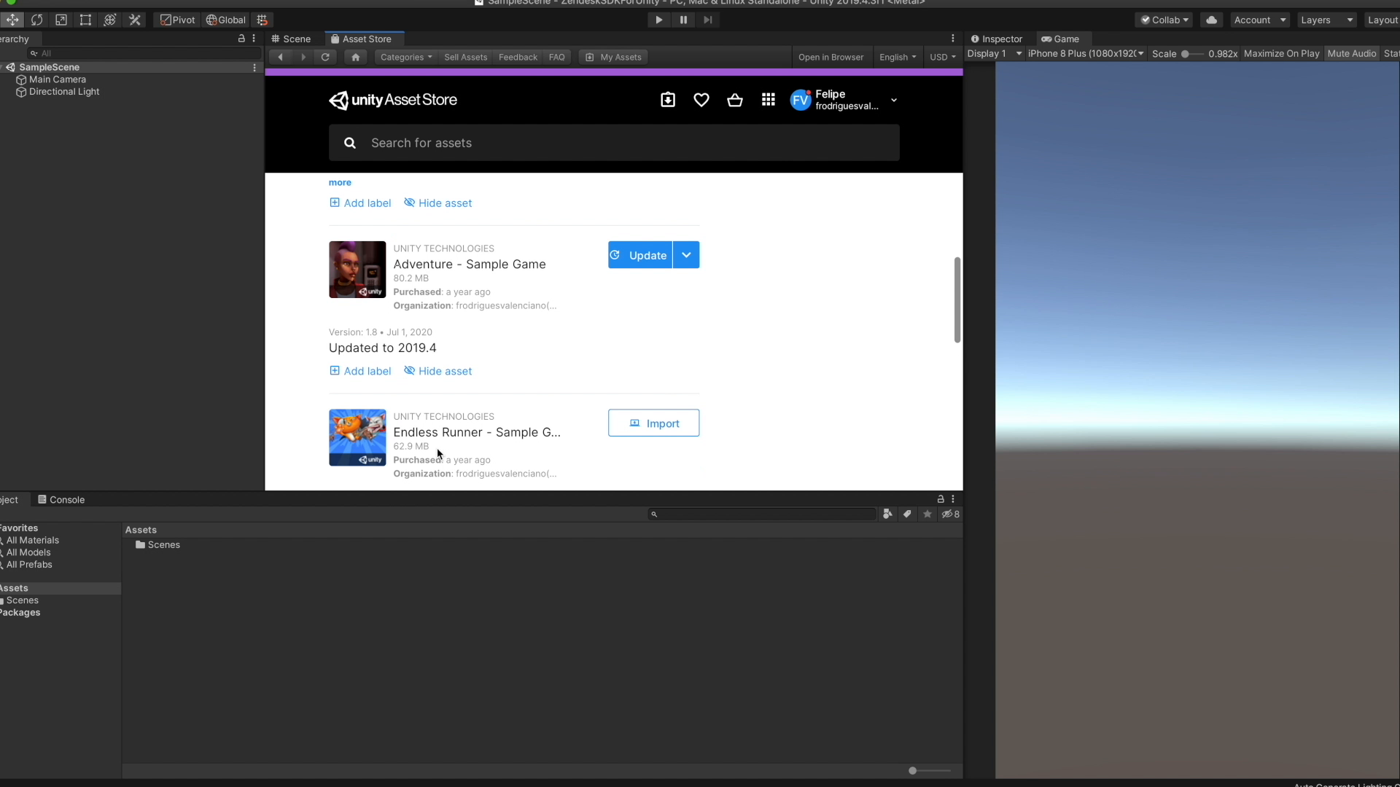This screenshot has width=1400, height=787.
Task: Open custom editor tools icon
Action: (135, 20)
